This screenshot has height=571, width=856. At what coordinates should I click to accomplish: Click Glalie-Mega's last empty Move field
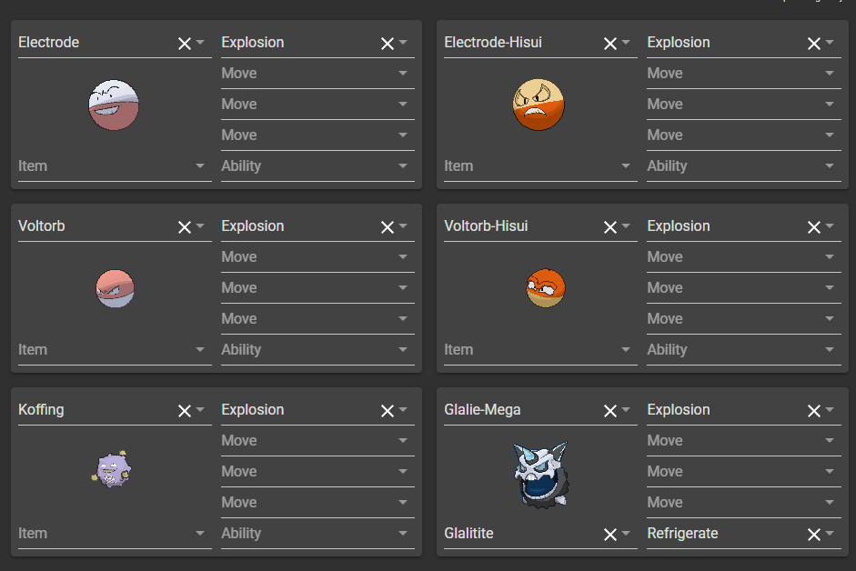point(728,503)
